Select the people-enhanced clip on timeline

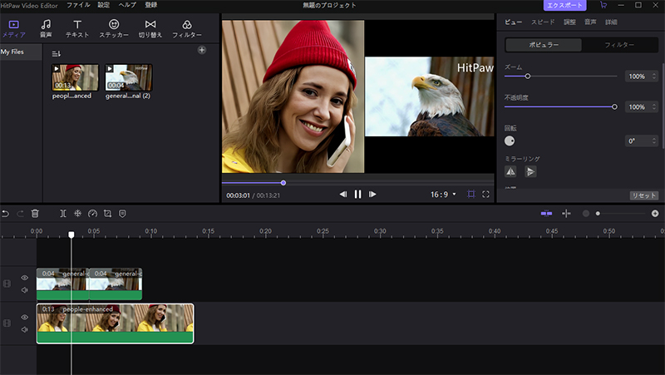116,323
